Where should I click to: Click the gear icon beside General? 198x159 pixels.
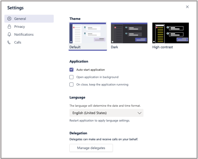[9, 19]
